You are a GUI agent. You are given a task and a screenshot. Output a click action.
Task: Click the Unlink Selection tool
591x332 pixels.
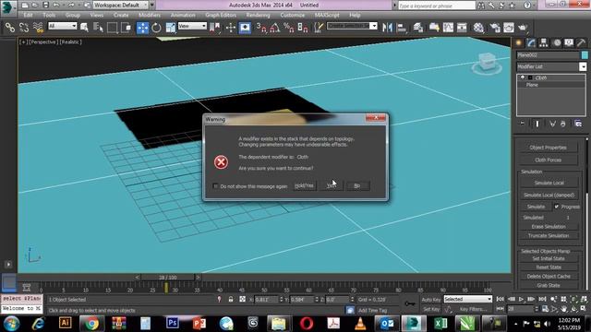pyautogui.click(x=24, y=28)
